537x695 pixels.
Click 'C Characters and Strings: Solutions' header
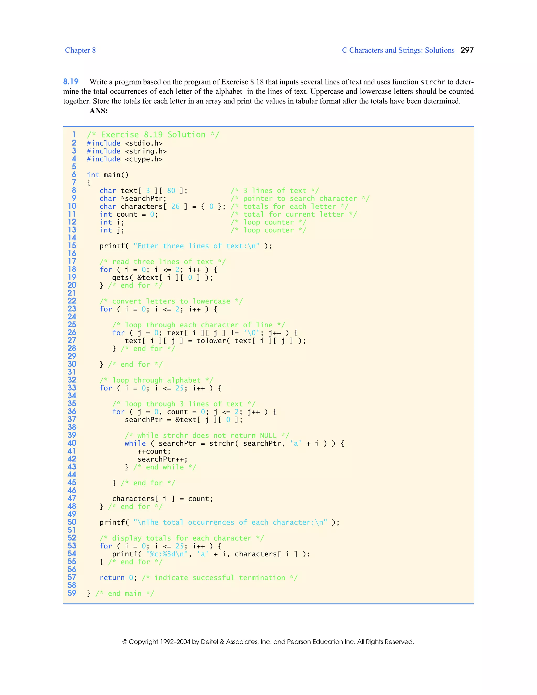[x=398, y=50]
